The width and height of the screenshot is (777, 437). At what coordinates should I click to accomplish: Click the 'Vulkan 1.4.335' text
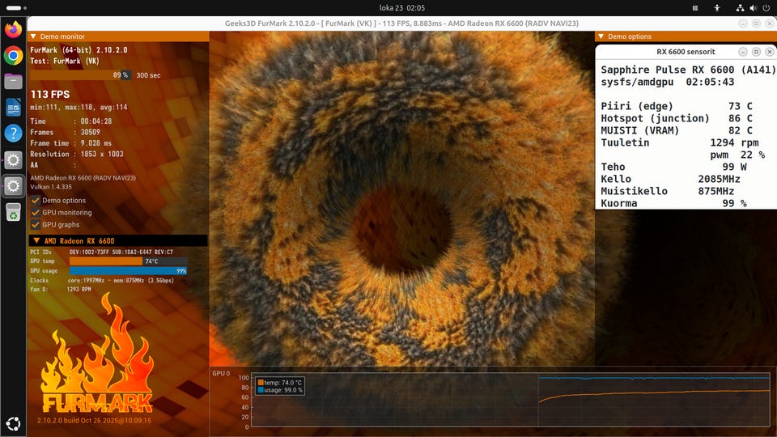[x=51, y=187]
